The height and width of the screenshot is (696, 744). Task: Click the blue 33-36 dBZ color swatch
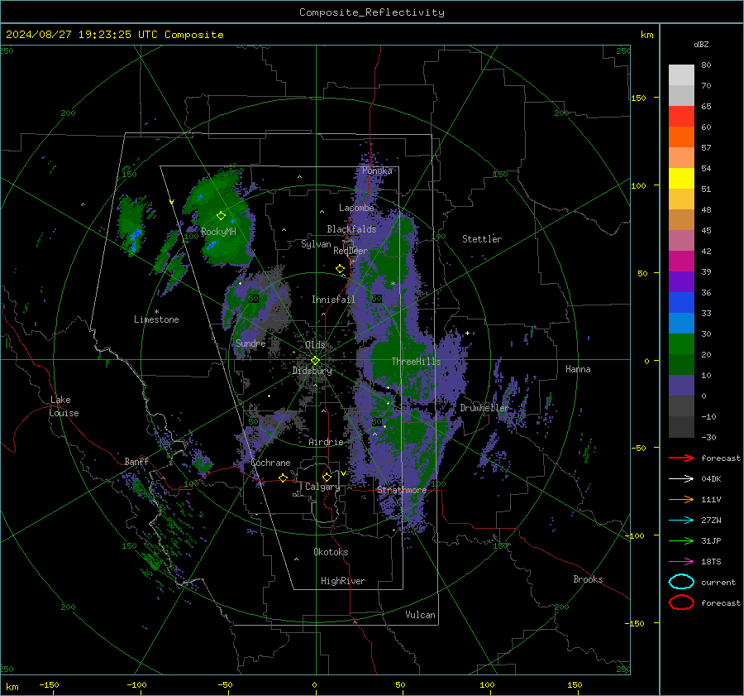pos(681,303)
